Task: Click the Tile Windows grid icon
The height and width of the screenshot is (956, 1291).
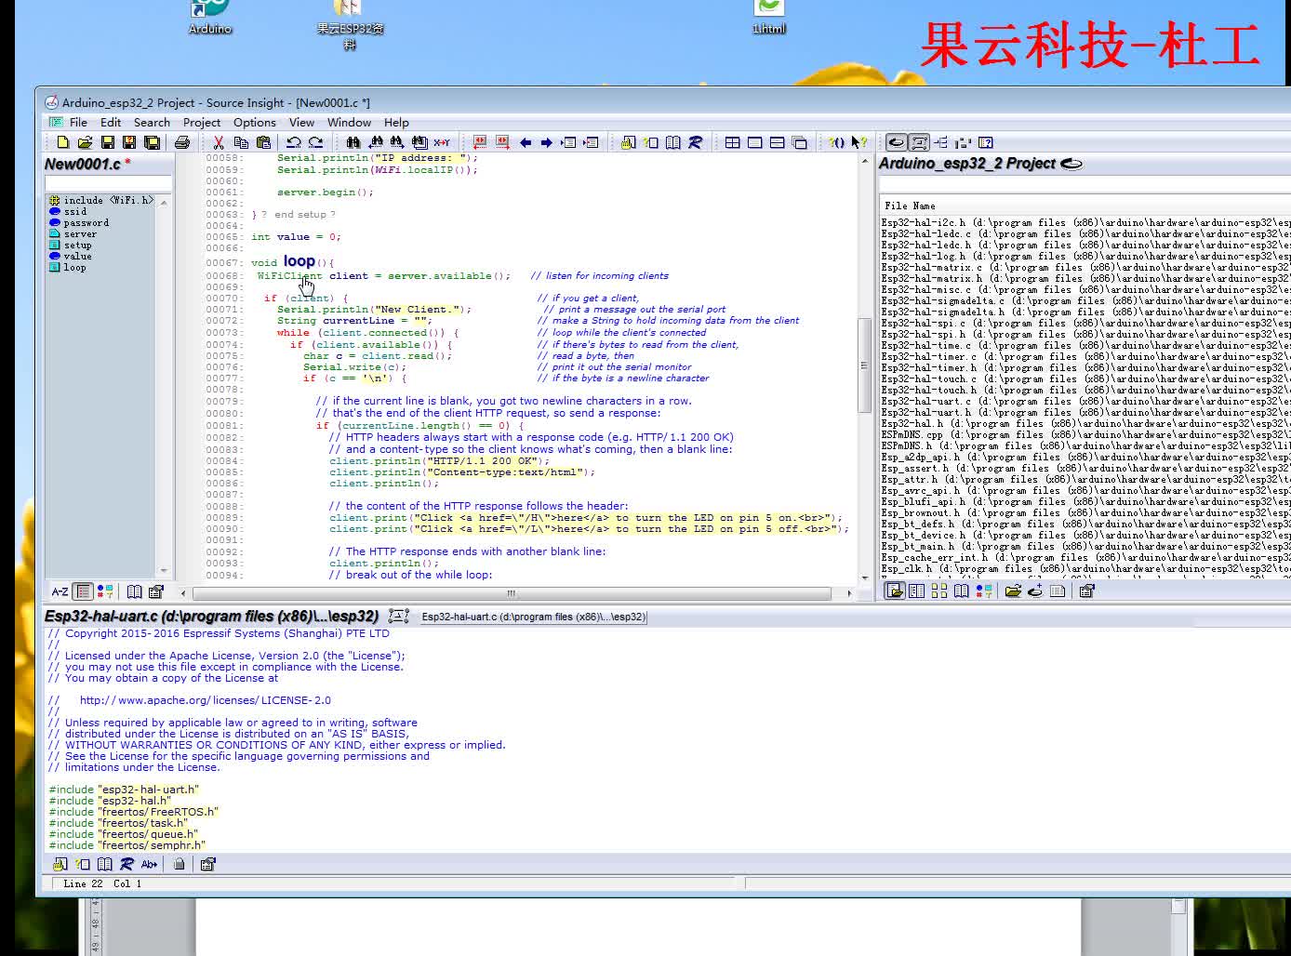Action: click(732, 142)
